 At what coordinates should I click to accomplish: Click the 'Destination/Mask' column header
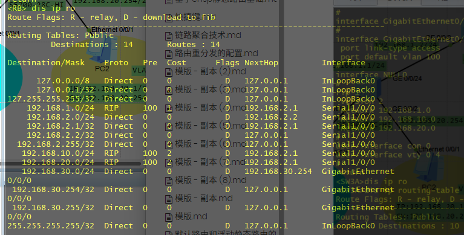46,63
